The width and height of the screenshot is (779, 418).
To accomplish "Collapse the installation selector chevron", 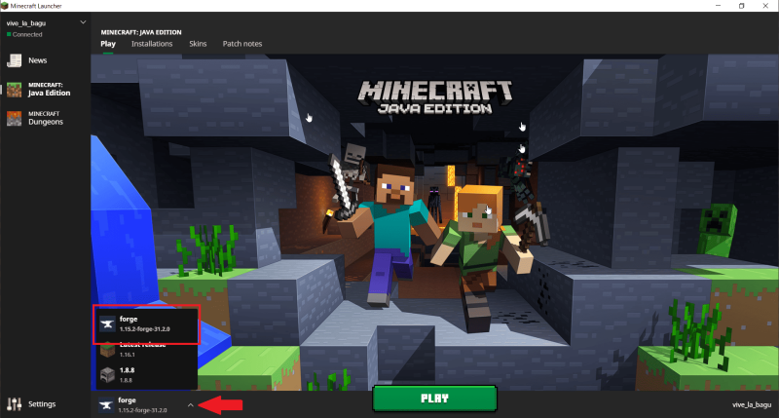I will 190,405.
